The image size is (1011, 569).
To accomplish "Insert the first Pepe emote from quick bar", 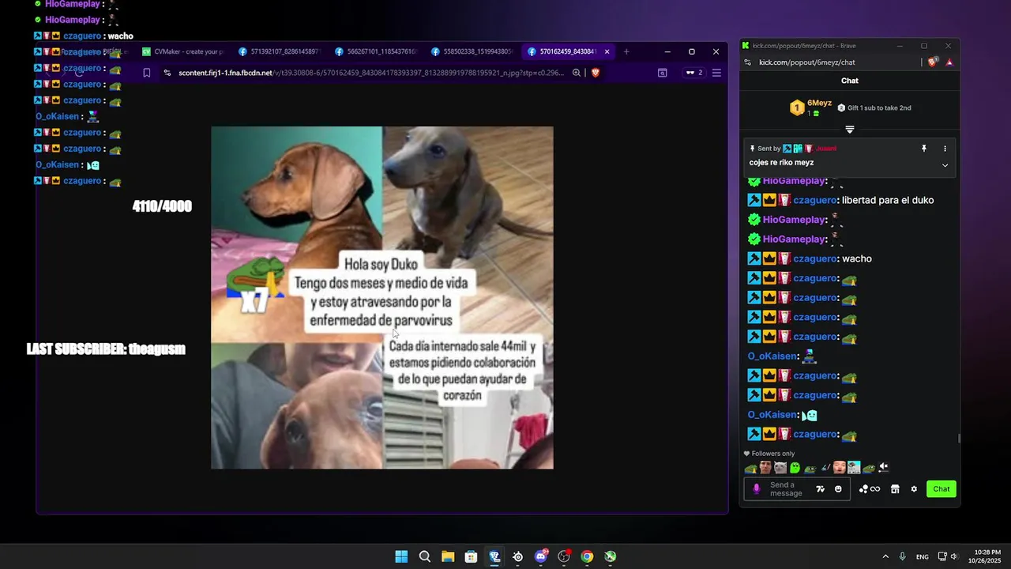I will 750,468.
